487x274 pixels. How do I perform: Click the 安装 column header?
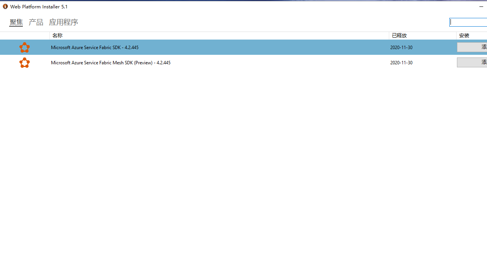[x=465, y=35]
